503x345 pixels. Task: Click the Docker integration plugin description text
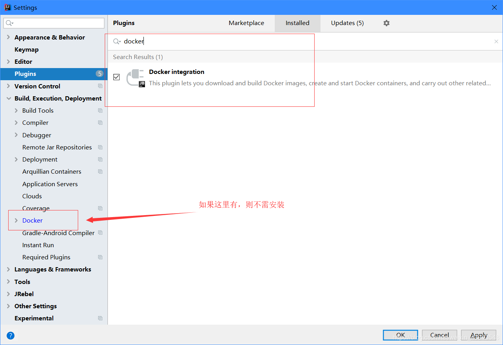(x=320, y=83)
